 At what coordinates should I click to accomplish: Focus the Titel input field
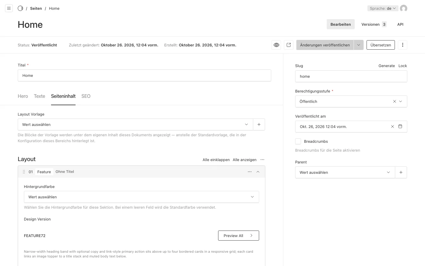[144, 75]
